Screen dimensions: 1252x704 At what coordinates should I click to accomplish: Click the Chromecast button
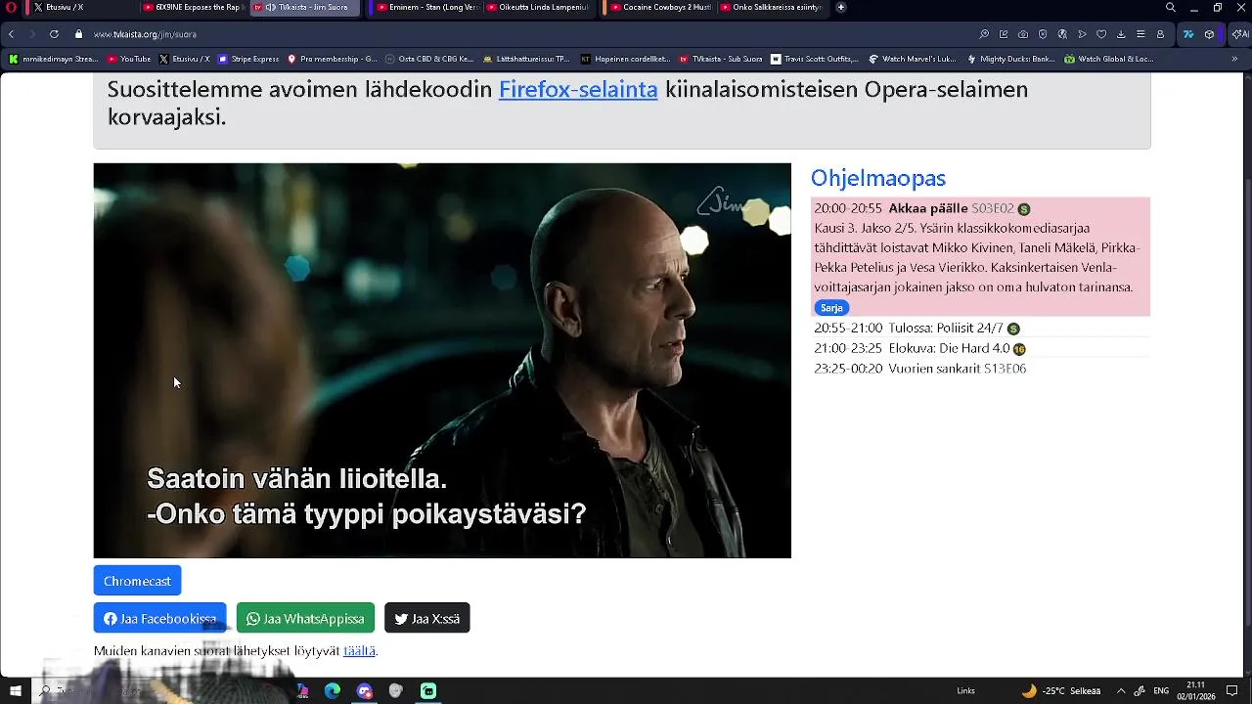[x=137, y=581]
